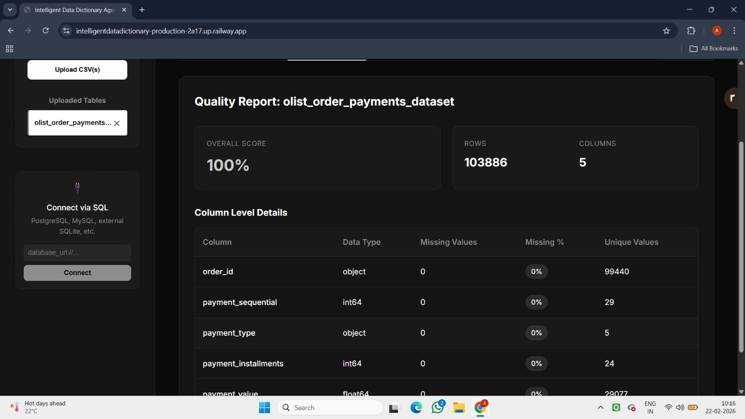Viewport: 745px width, 419px height.
Task: Open the All Bookmarks folder
Action: [x=713, y=48]
